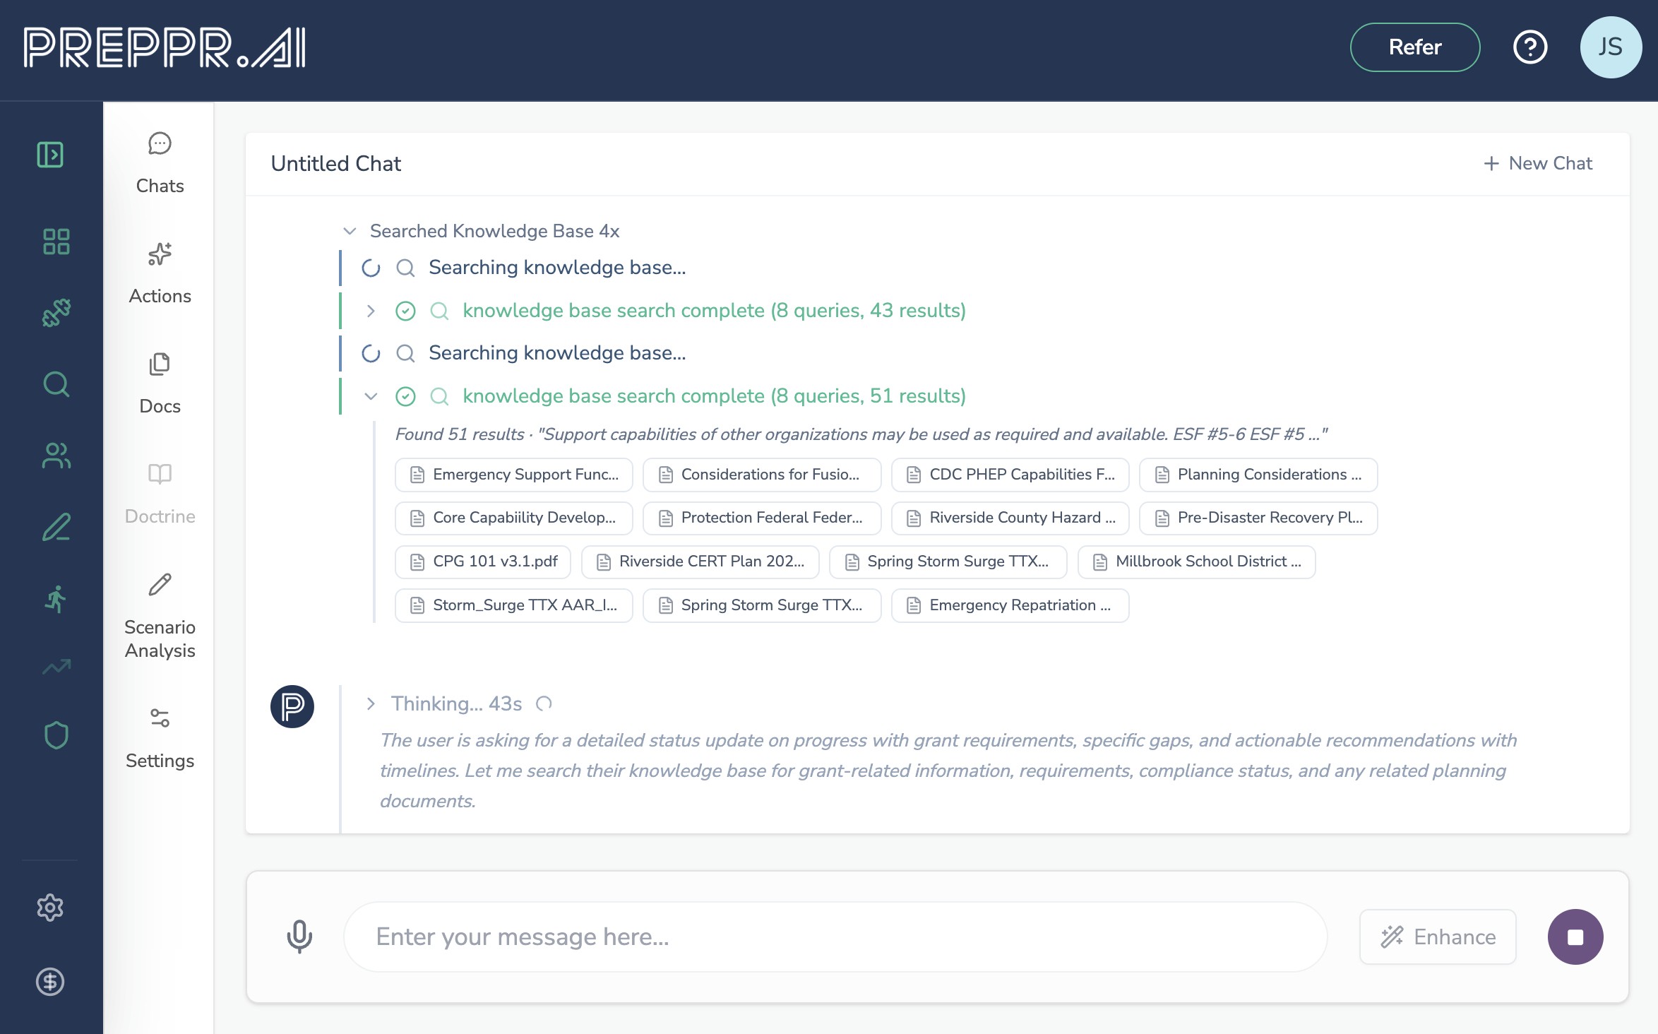The height and width of the screenshot is (1034, 1658).
Task: Collapse the Searched Knowledge Base 4x section
Action: [x=350, y=231]
